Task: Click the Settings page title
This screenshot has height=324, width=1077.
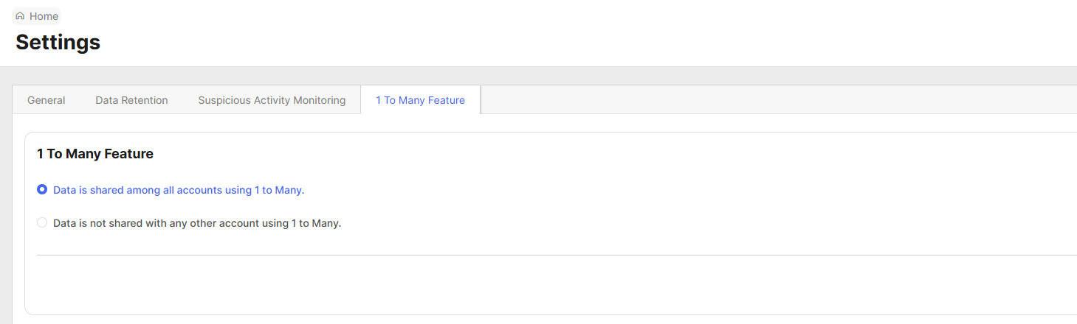Action: 58,42
